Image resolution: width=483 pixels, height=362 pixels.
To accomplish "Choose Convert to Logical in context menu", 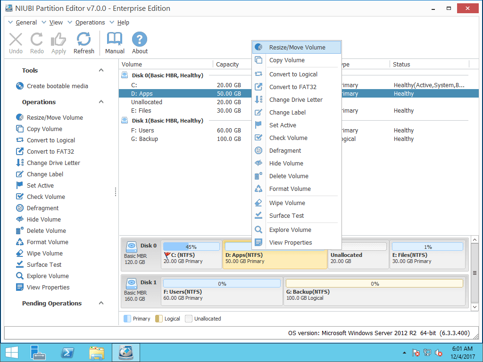I will 297,74.
